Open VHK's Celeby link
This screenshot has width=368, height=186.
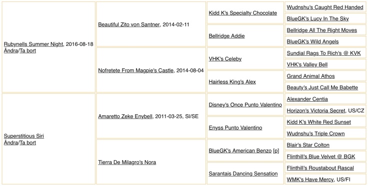tap(225, 59)
